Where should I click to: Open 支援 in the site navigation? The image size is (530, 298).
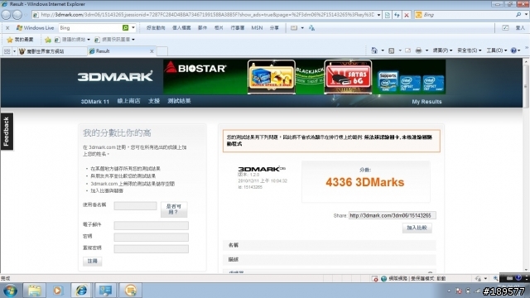click(154, 101)
